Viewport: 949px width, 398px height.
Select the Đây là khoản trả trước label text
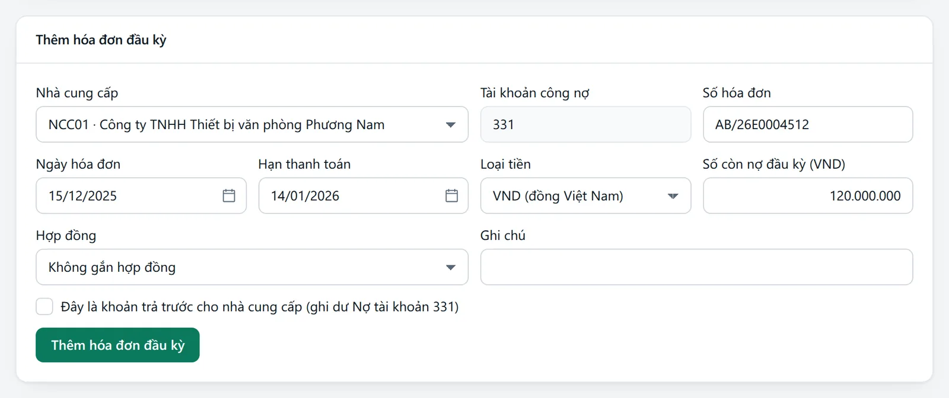coord(260,307)
